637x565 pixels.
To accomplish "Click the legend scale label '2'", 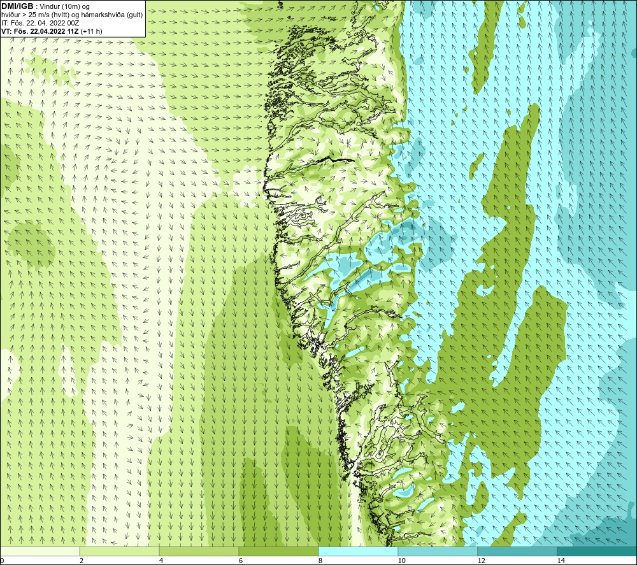I will [82, 561].
